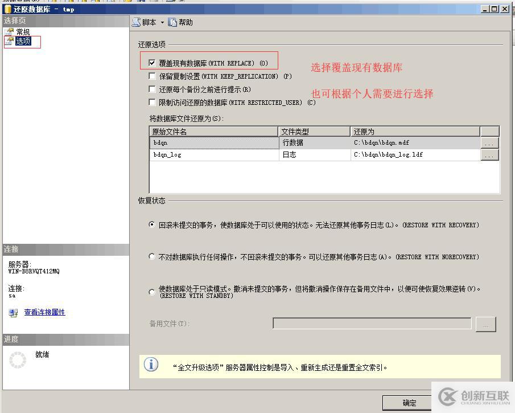Click the 脚本 (Script) toolbar icon
This screenshot has height=413, width=515.
pyautogui.click(x=137, y=22)
